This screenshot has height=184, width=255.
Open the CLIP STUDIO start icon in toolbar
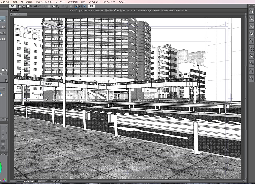[12, 6]
